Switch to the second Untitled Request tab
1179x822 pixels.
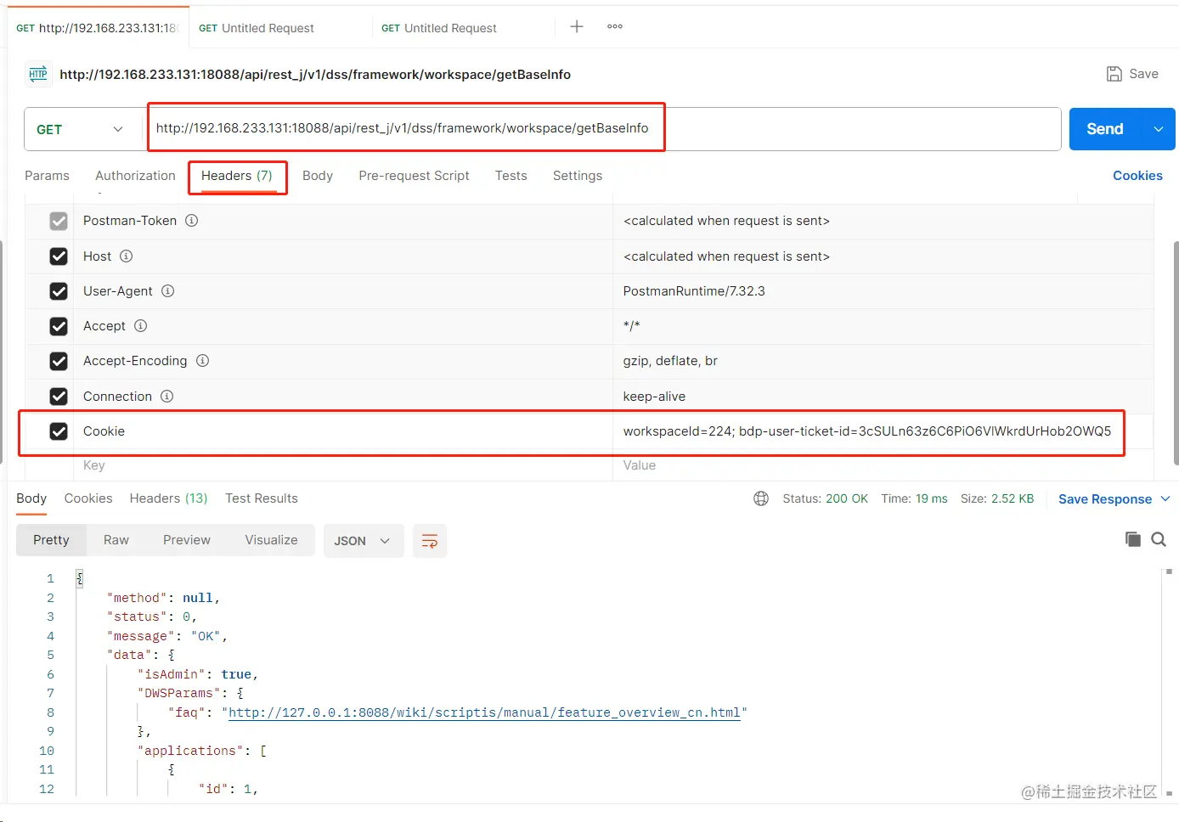[x=257, y=28]
